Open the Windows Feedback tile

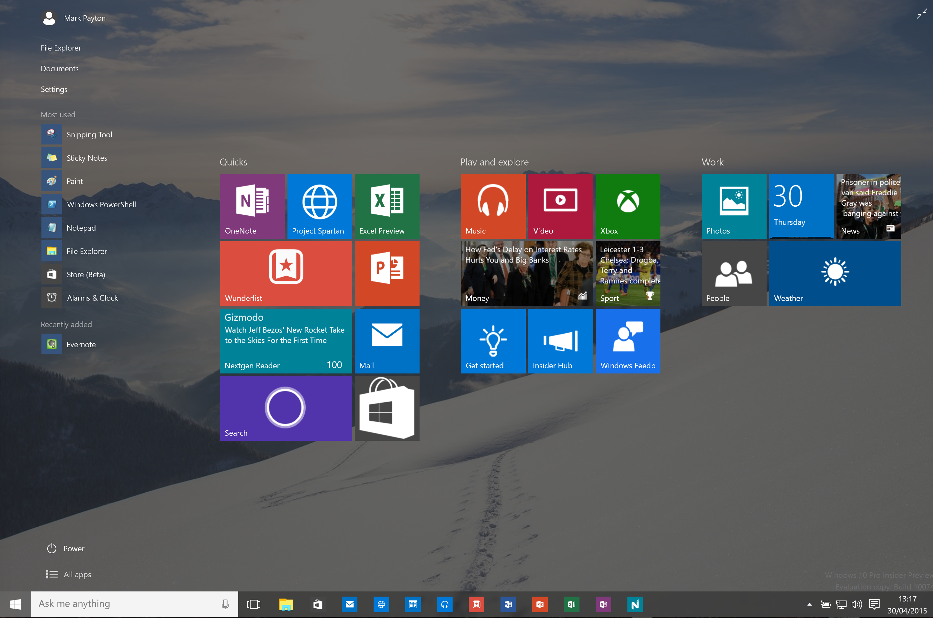click(x=628, y=341)
